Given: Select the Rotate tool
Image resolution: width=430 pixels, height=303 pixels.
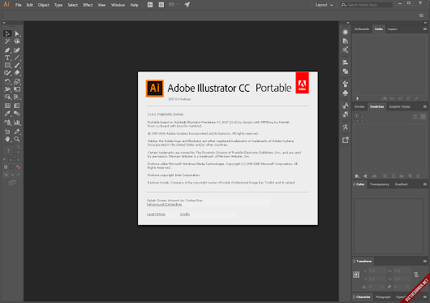Looking at the screenshot, I should 7,82.
